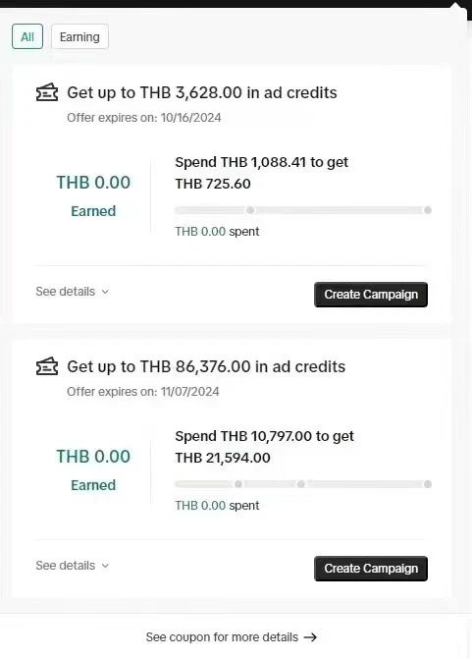472x659 pixels.
Task: Click arrow icon beside See coupon for more details
Action: (310, 637)
